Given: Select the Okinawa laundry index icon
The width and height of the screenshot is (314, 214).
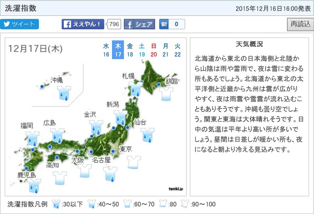Looking at the screenshot, I should tap(64, 93).
